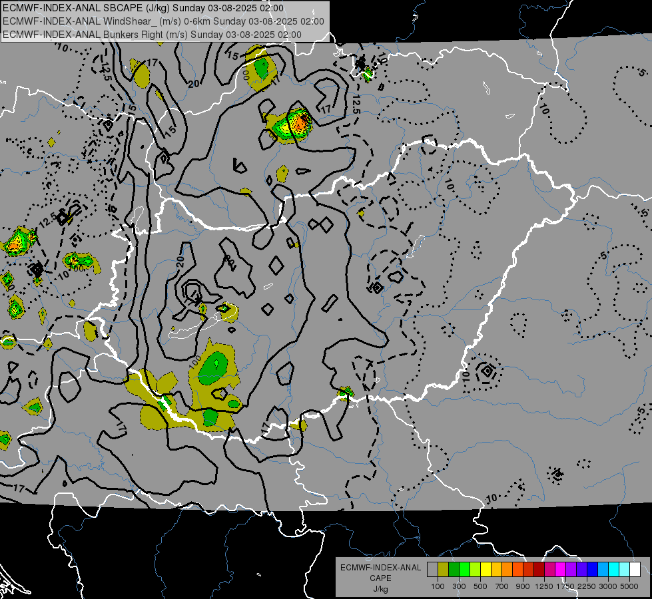Select the 900 legend tick label

(x=523, y=586)
